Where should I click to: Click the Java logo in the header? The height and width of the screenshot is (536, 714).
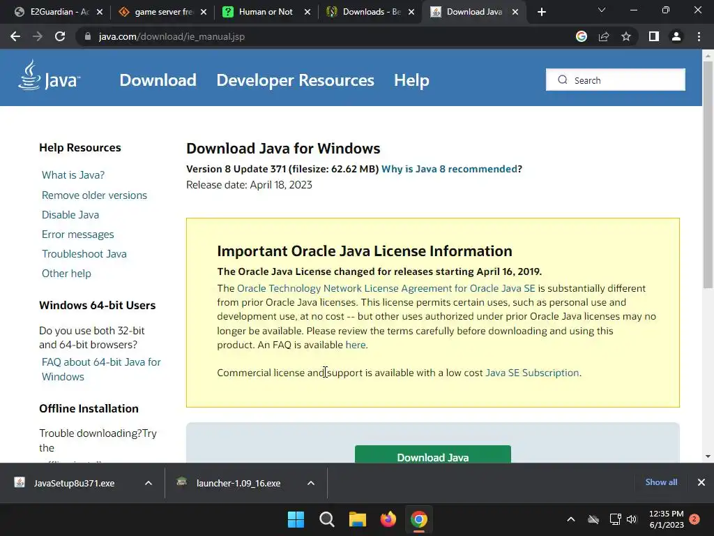[50, 75]
